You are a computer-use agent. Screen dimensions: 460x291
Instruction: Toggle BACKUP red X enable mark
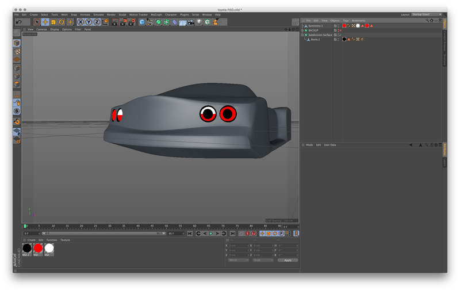340,30
